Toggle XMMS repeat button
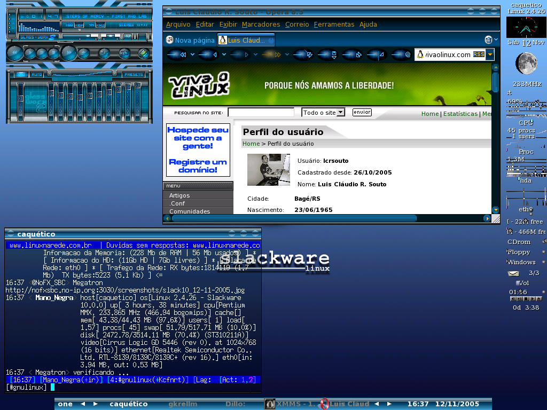Screen dimensions: 547x410 (x=124, y=53)
